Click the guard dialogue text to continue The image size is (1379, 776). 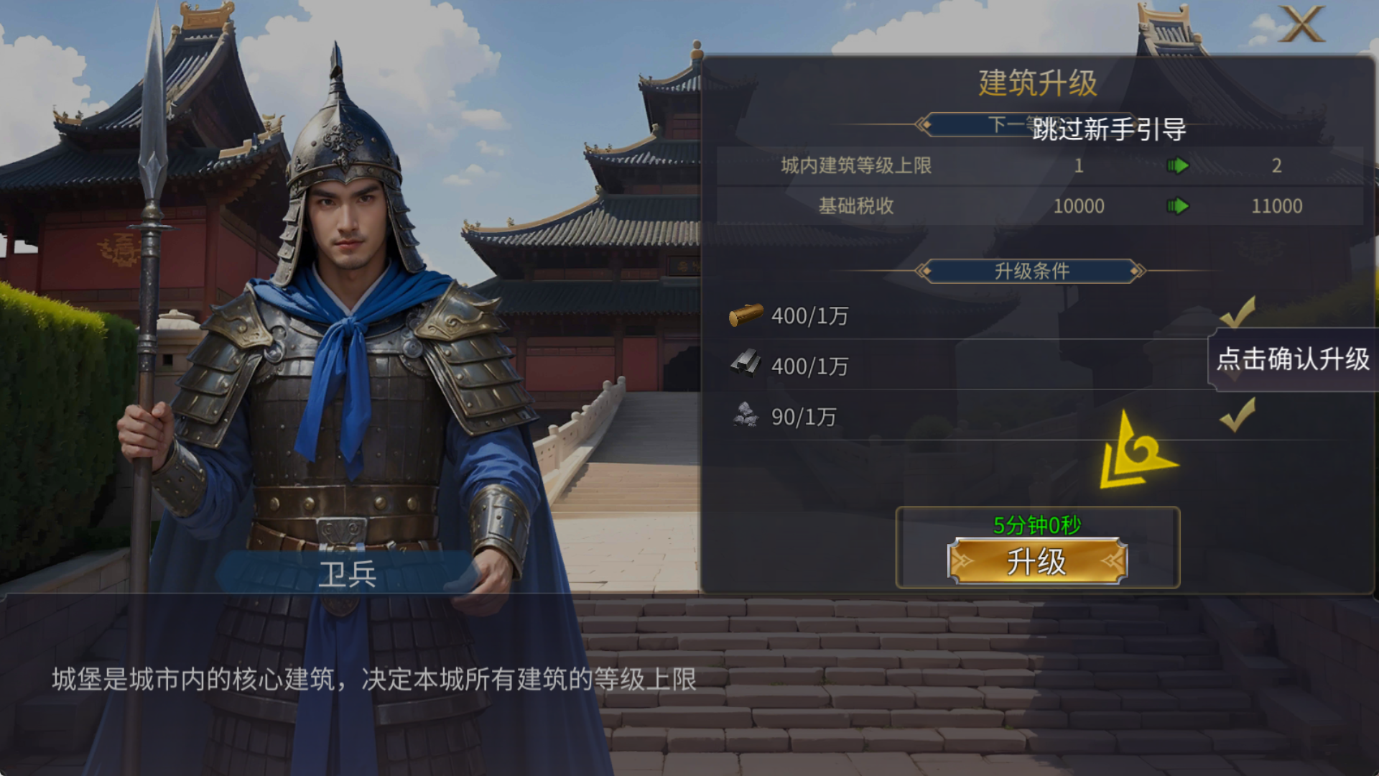tap(374, 680)
